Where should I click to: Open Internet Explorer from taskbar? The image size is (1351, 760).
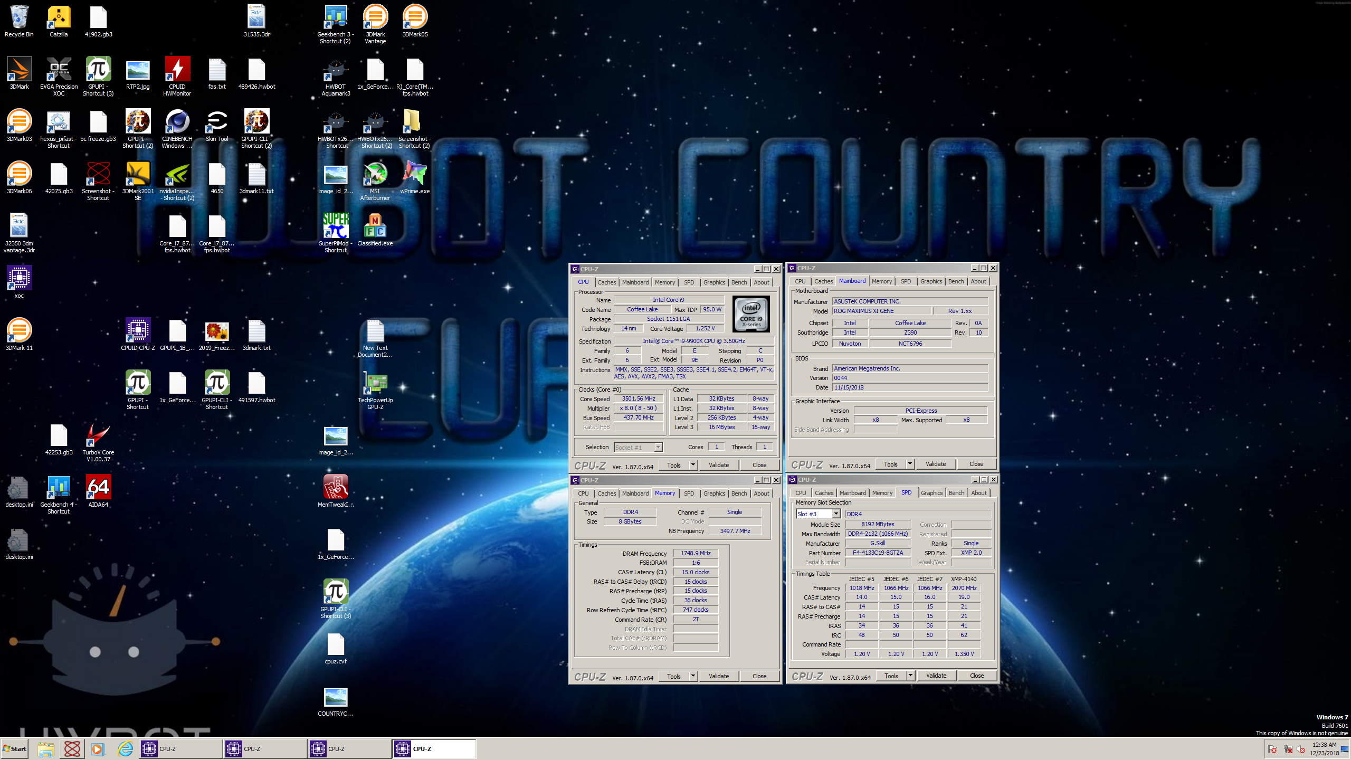(125, 748)
